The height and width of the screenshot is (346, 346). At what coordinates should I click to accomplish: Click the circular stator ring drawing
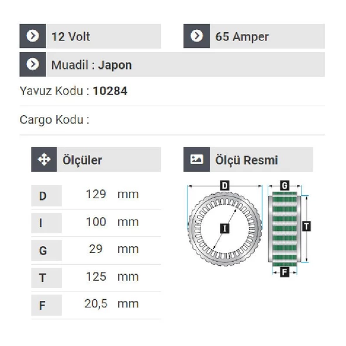[x=224, y=229]
